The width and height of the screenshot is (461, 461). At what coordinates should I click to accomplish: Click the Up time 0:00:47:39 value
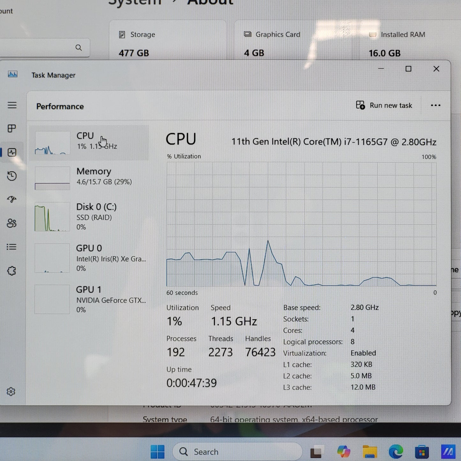coord(191,383)
